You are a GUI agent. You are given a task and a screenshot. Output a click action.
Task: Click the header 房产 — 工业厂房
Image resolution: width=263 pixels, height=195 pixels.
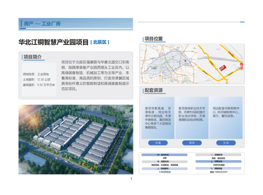[x=42, y=24]
